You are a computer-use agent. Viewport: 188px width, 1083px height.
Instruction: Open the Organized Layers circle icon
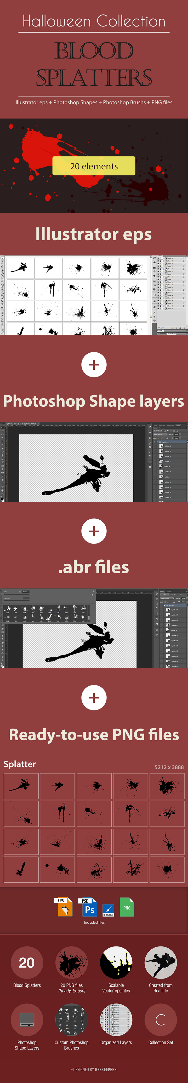116,1019
